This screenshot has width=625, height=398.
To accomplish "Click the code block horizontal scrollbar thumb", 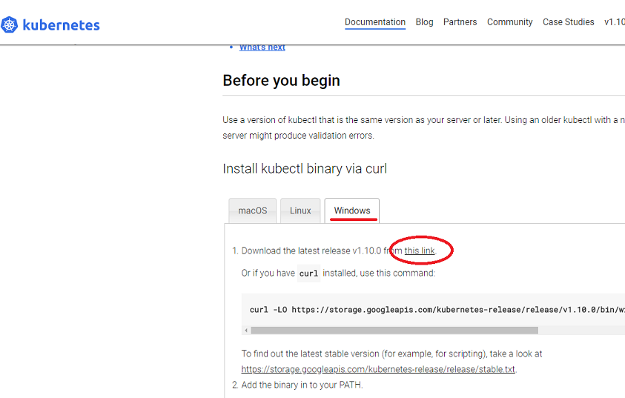I will [x=394, y=331].
